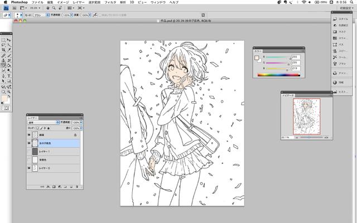This screenshot has width=357, height=223.
Task: Toggle visibility of レイヤー 0
Action: [x=30, y=167]
